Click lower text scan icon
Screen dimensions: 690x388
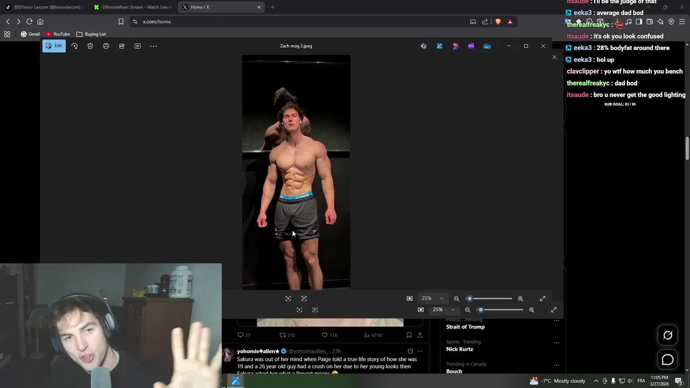[315, 310]
